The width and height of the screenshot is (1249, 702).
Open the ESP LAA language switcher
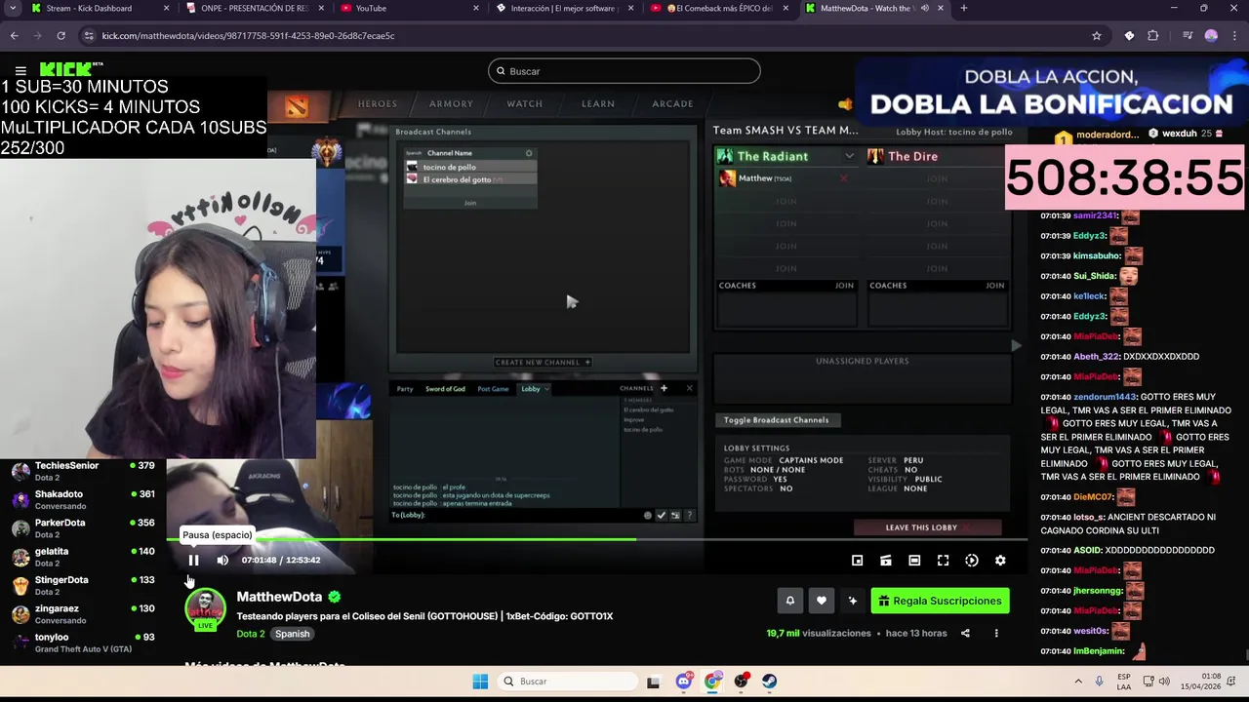[x=1124, y=682]
